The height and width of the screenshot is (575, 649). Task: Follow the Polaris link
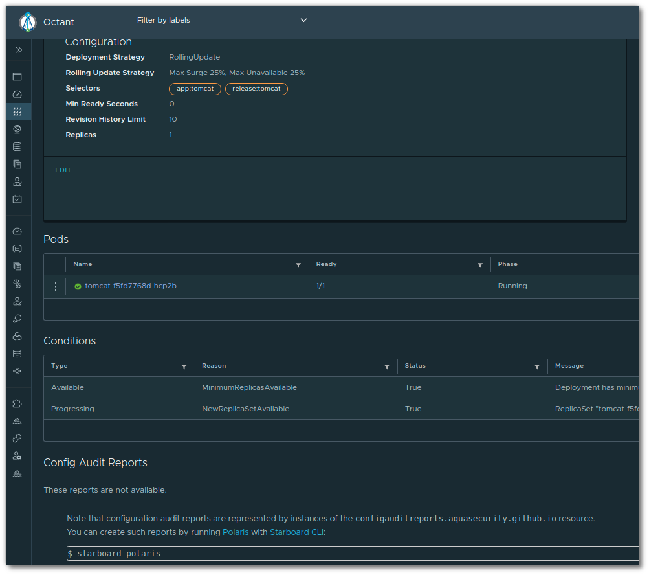point(236,532)
